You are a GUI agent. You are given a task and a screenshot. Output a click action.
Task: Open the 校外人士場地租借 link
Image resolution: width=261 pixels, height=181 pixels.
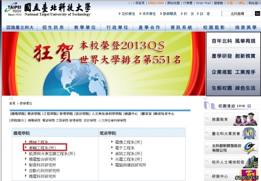[231, 162]
